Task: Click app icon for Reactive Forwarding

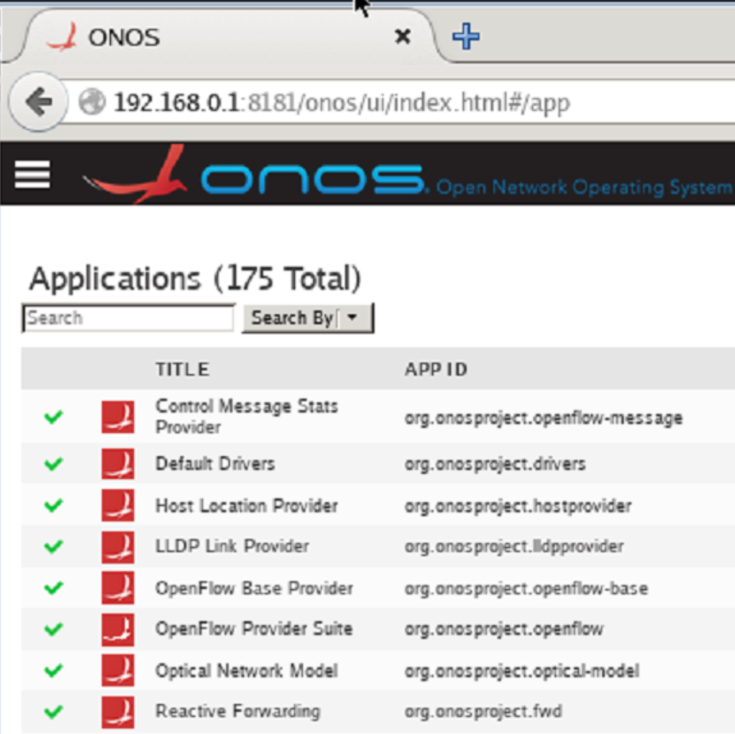Action: pos(118,712)
